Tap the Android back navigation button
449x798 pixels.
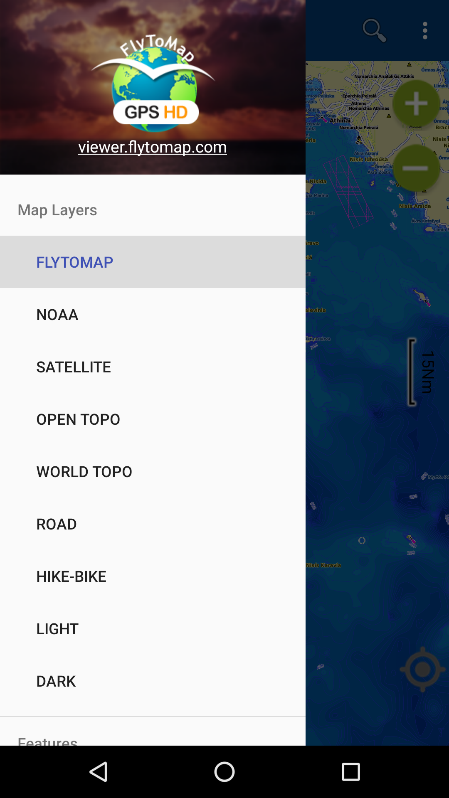99,772
